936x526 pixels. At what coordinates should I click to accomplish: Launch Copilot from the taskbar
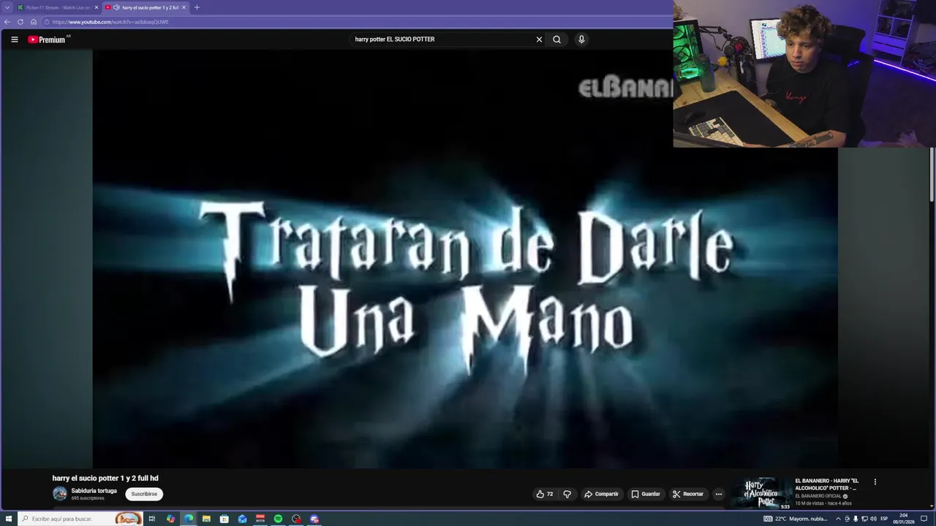(170, 519)
